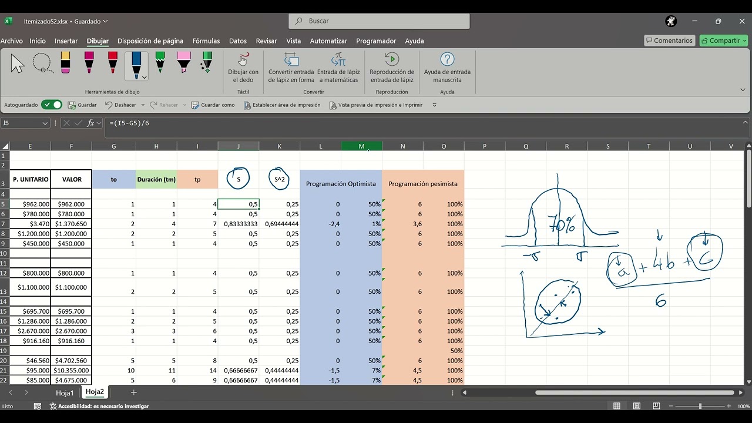752x423 pixels.
Task: Click the formula cancel X icon
Action: (x=66, y=123)
